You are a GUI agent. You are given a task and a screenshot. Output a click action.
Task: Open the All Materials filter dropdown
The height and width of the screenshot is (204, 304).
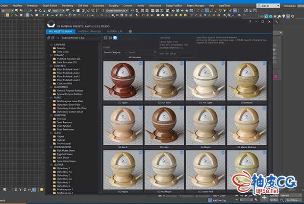click(x=142, y=57)
